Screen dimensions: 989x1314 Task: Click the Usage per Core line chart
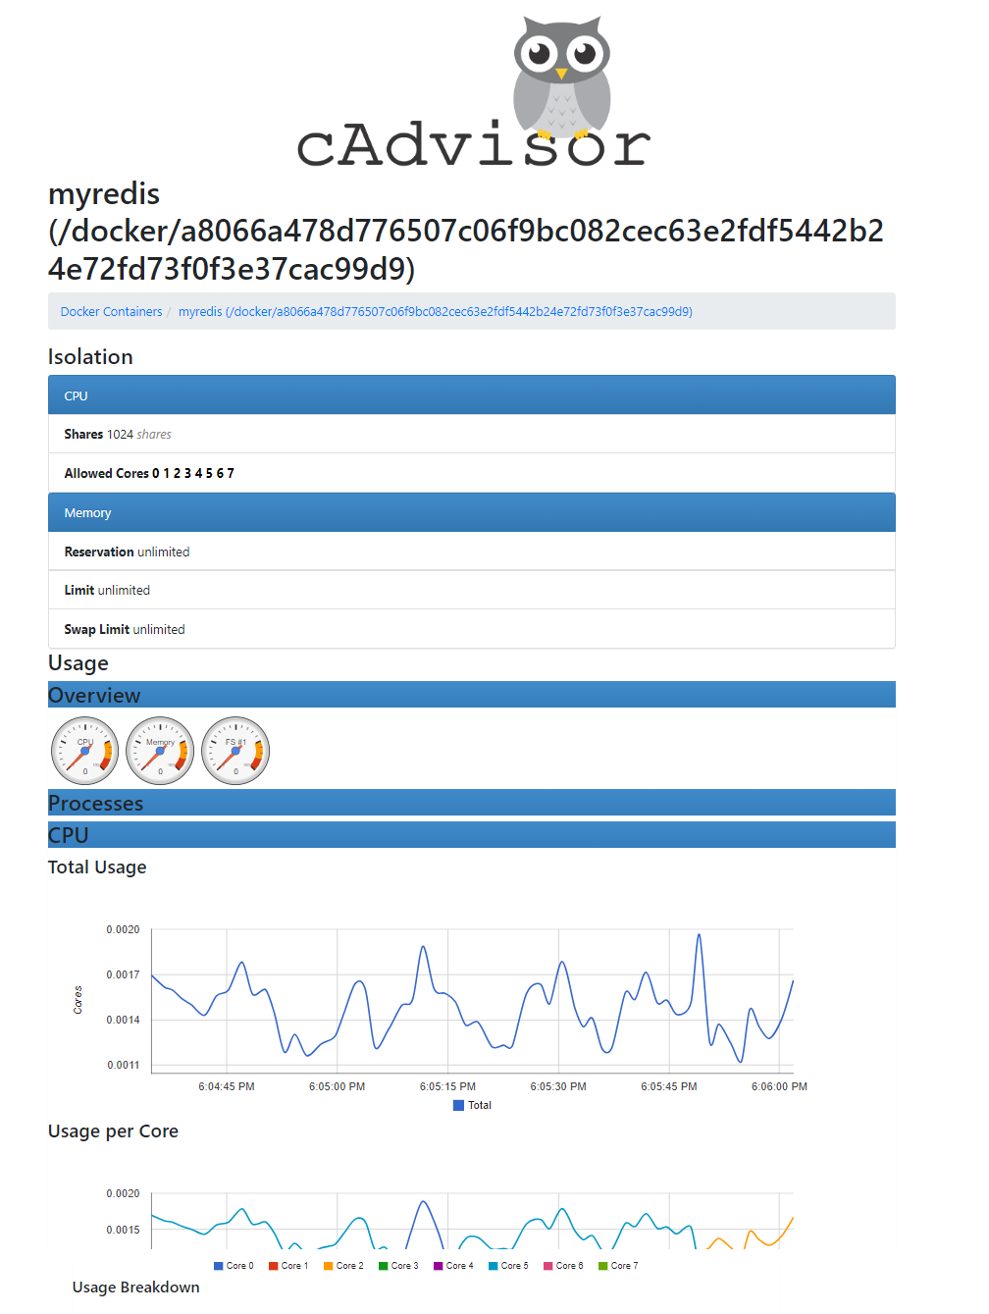(472, 1220)
